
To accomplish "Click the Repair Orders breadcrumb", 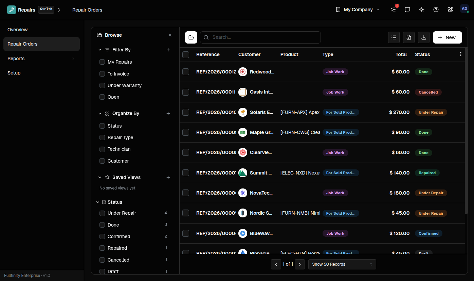I will 87,10.
